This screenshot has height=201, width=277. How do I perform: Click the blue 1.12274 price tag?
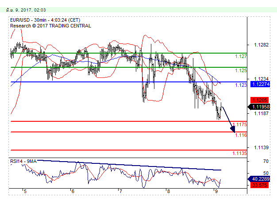(260, 84)
